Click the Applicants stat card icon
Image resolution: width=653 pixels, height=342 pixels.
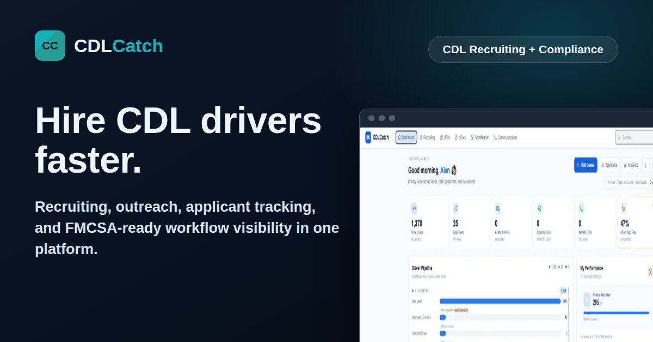coord(456,207)
